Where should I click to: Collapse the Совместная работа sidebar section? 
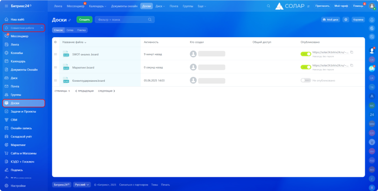click(x=42, y=28)
